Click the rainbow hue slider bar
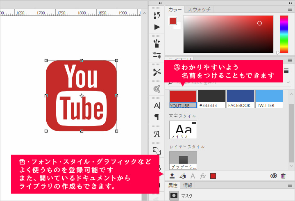Screen dimensions: 295x201 click(284, 34)
